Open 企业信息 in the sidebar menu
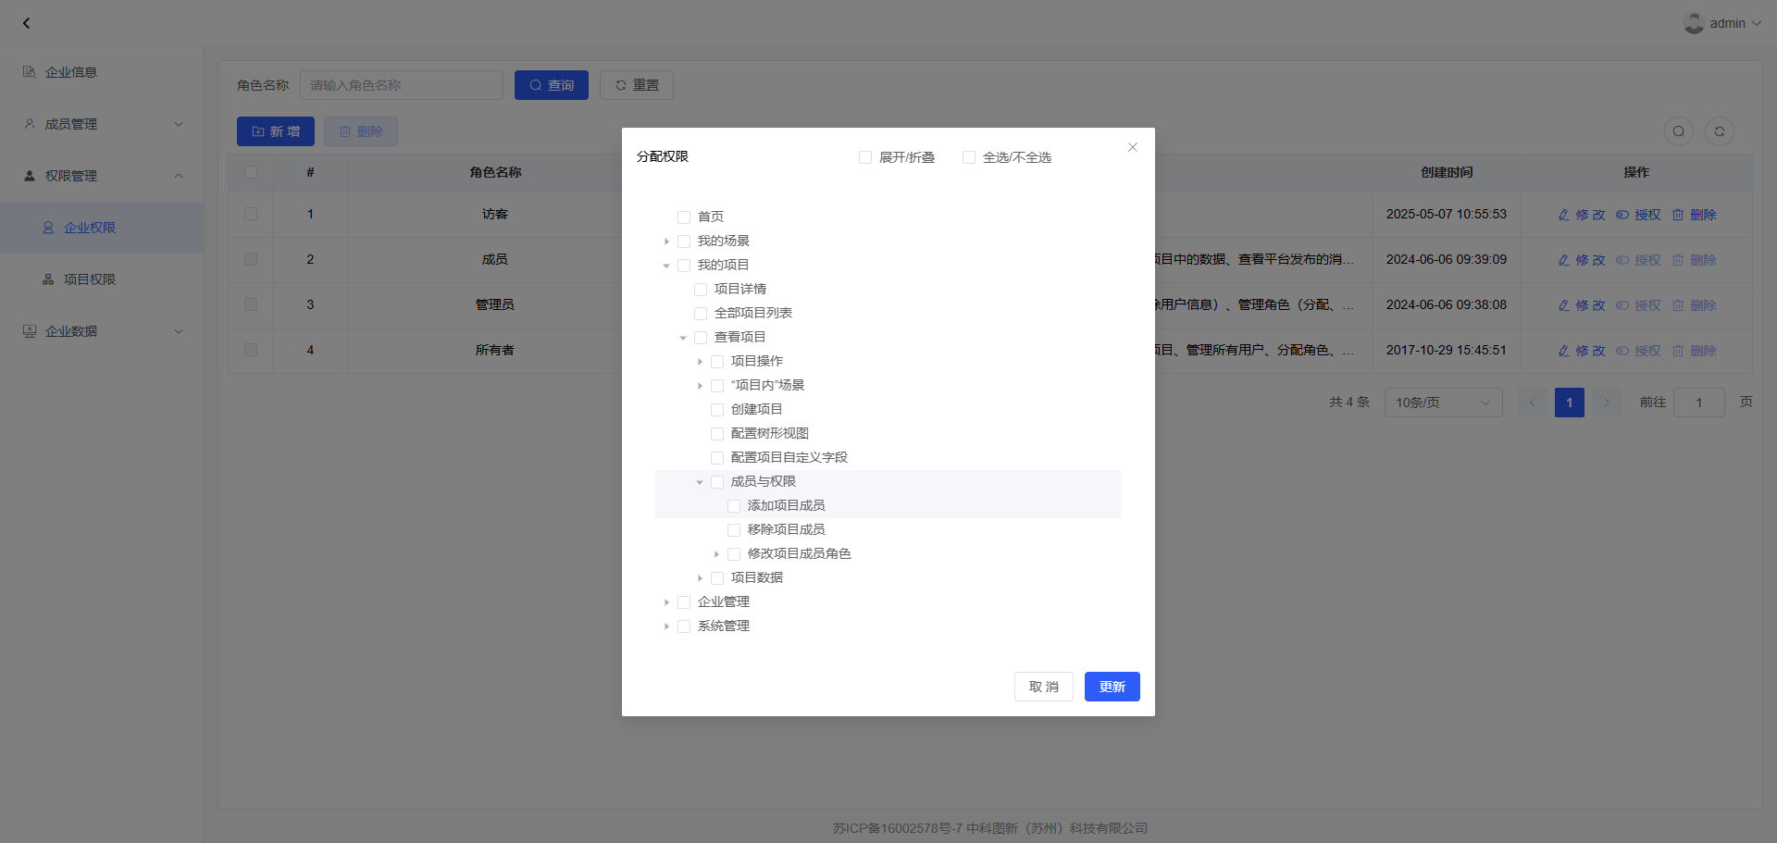The width and height of the screenshot is (1777, 843). tap(71, 72)
